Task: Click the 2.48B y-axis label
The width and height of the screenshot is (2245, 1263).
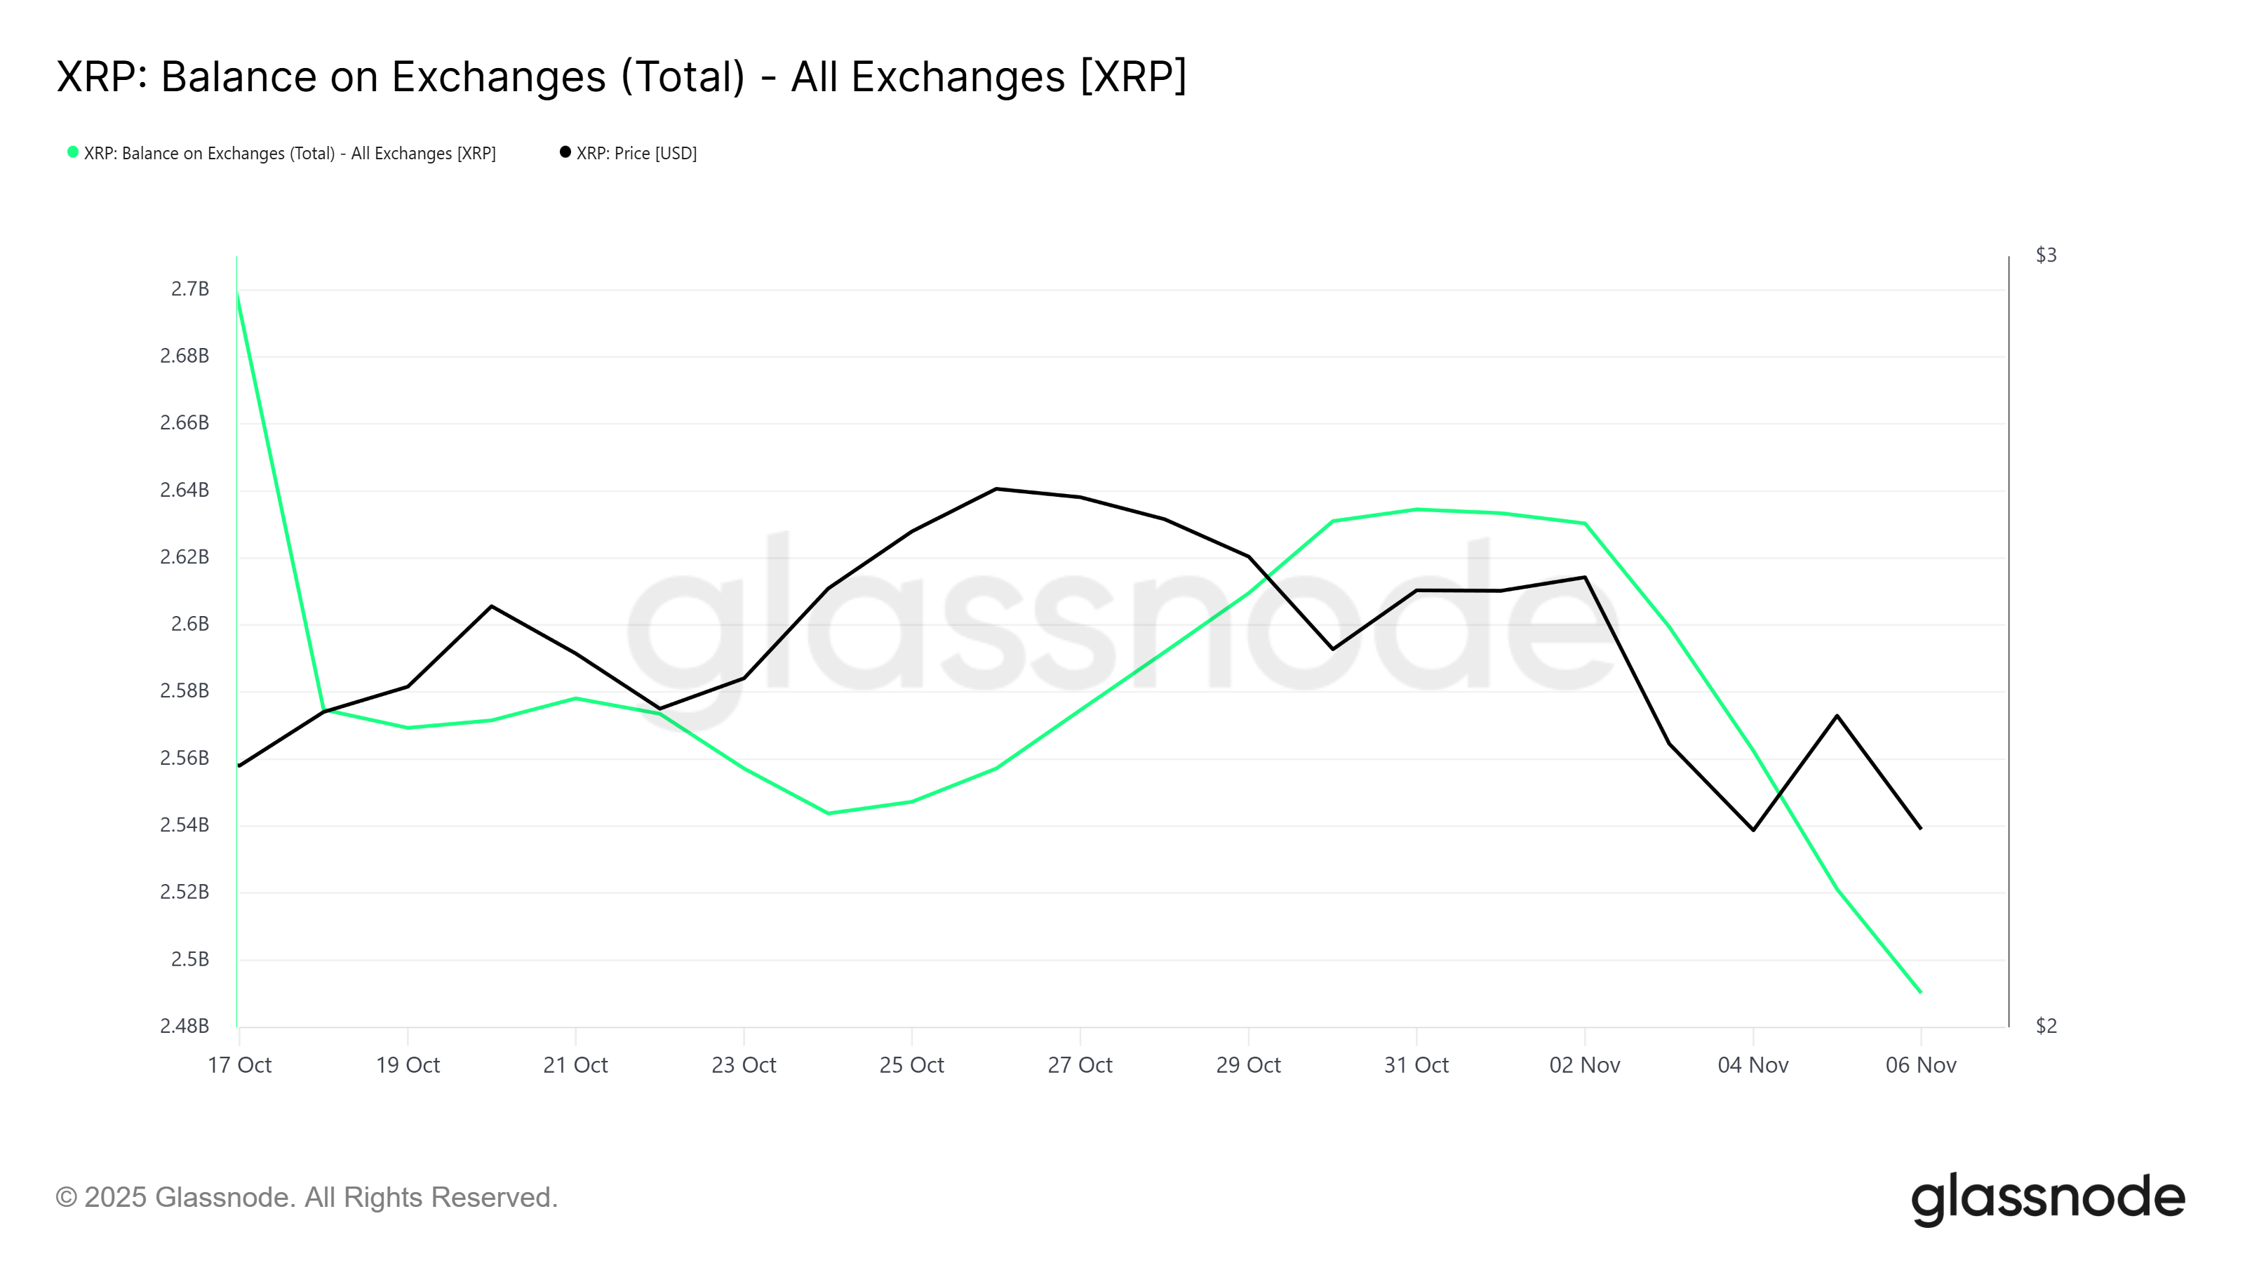Action: click(185, 1026)
